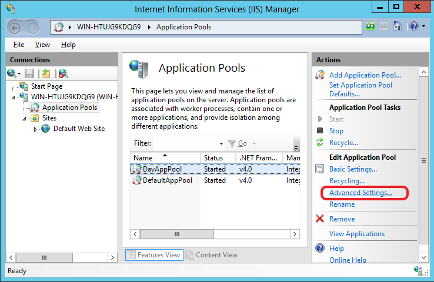Image resolution: width=434 pixels, height=282 pixels.
Task: Click the forward navigation arrow
Action: tap(33, 28)
